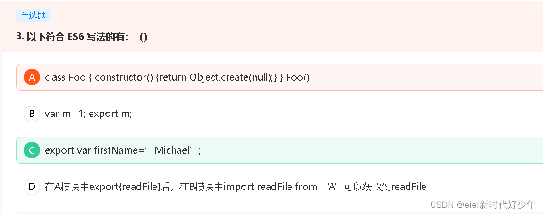
Task: Select answer text export var firstName
Action: [123, 150]
